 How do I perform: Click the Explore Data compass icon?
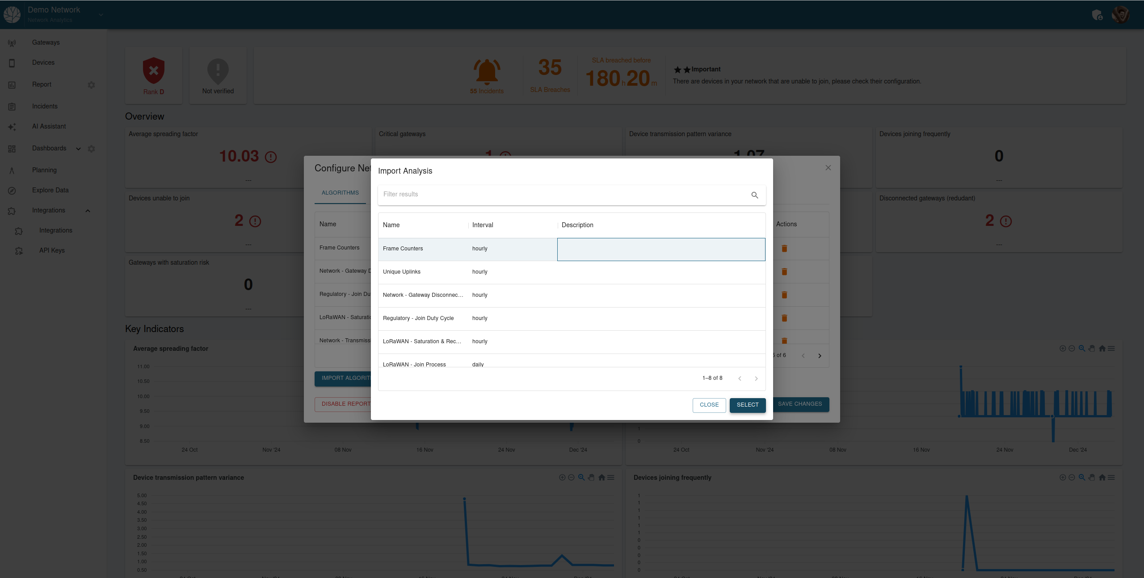pyautogui.click(x=12, y=191)
